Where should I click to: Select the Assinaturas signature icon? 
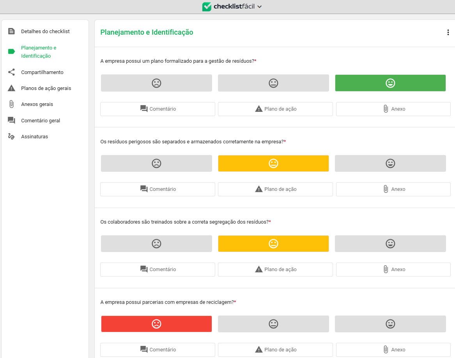tap(11, 136)
